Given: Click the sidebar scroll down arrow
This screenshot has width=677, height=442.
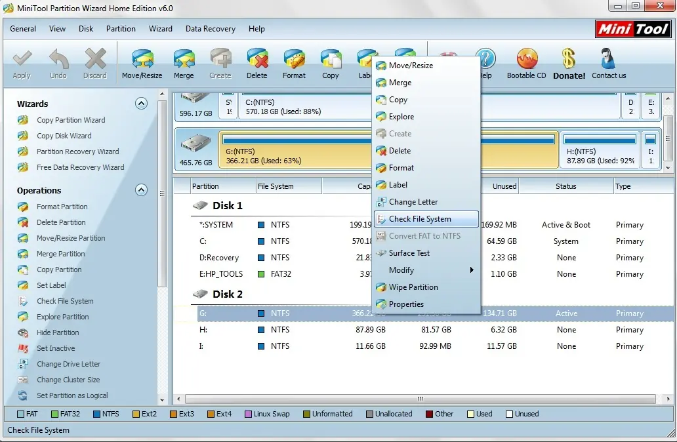Looking at the screenshot, I should [162, 400].
